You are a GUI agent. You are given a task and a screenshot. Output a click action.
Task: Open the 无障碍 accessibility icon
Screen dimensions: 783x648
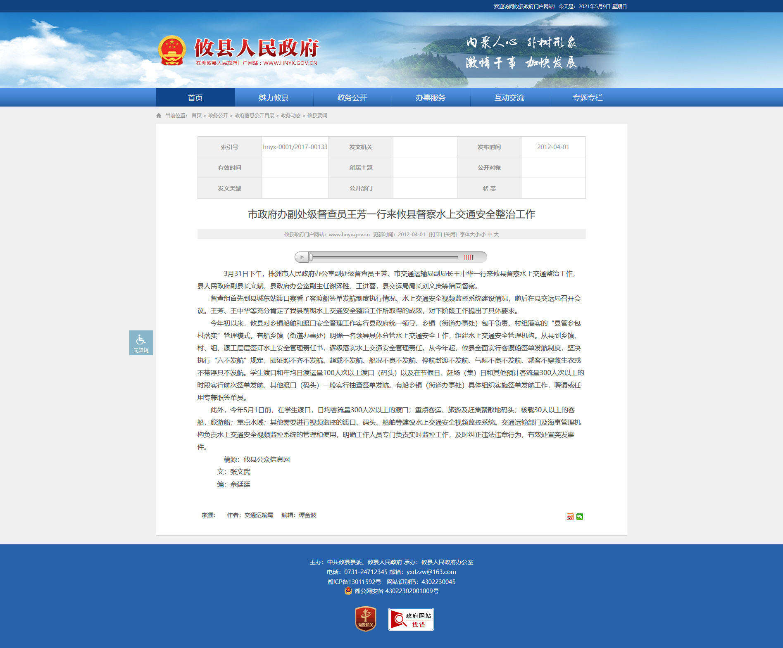(x=141, y=342)
